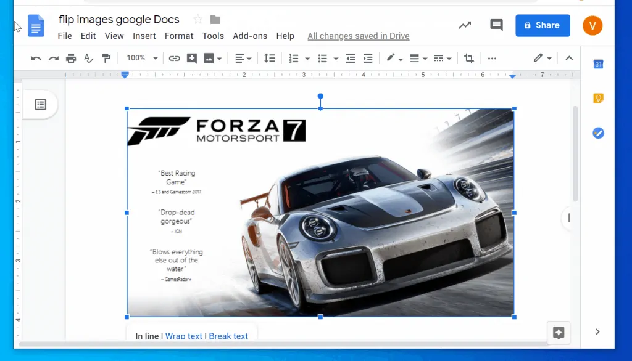
Task: Apply a bulleted list
Action: click(x=322, y=59)
